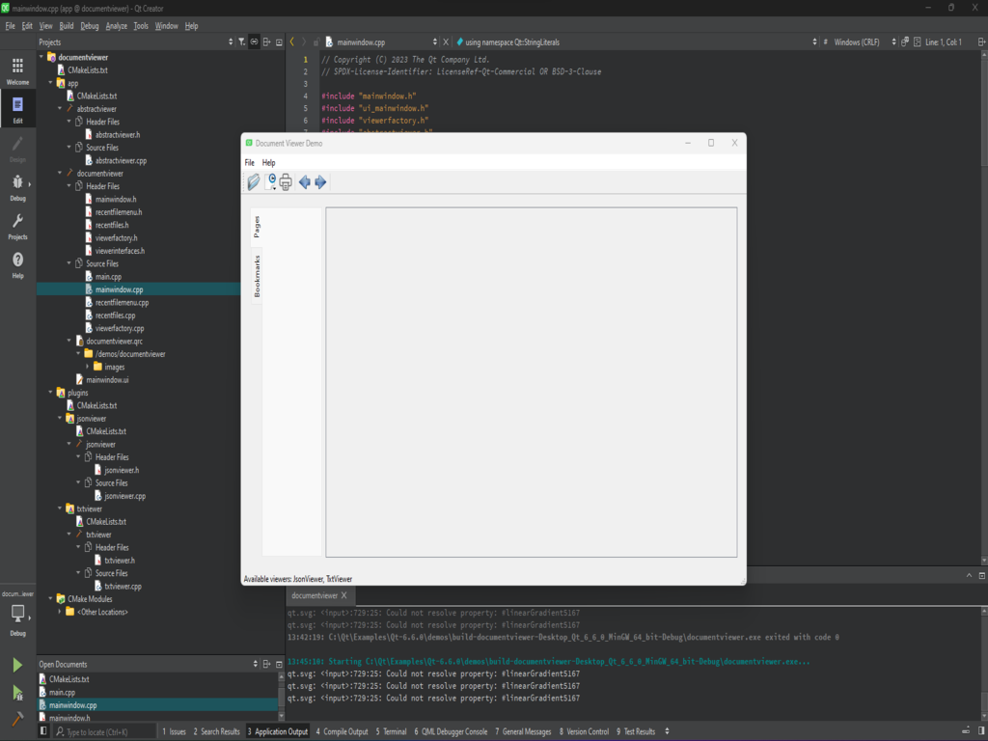Select mainwindow.ui in the project tree
This screenshot has height=741, width=988.
107,380
